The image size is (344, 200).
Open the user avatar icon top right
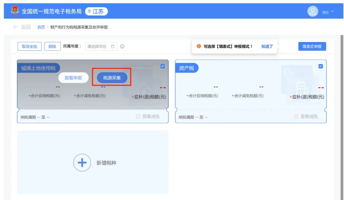(x=312, y=11)
